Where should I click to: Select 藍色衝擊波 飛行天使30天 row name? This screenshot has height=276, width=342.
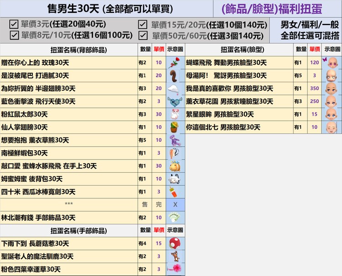pos(38,101)
